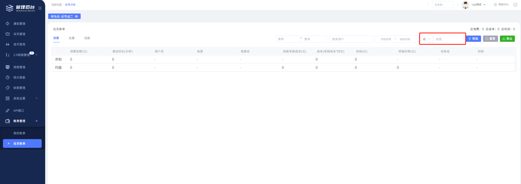Click the 搜索用户 search field
Screen dimensions: 521x184
tap(351, 39)
